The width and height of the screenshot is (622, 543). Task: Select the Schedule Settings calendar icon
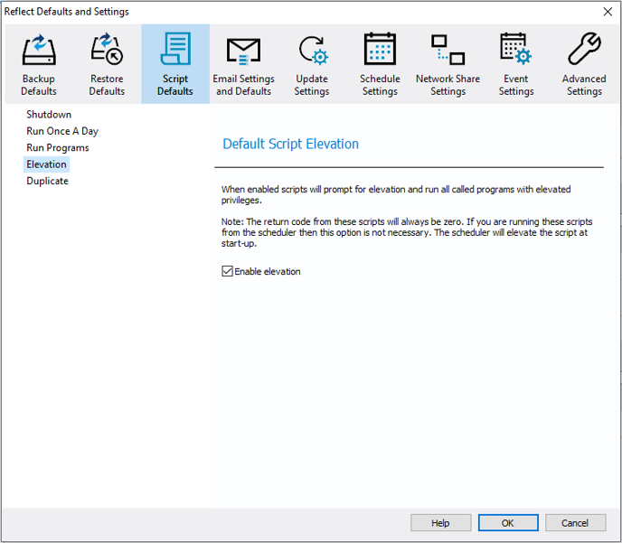(380, 50)
